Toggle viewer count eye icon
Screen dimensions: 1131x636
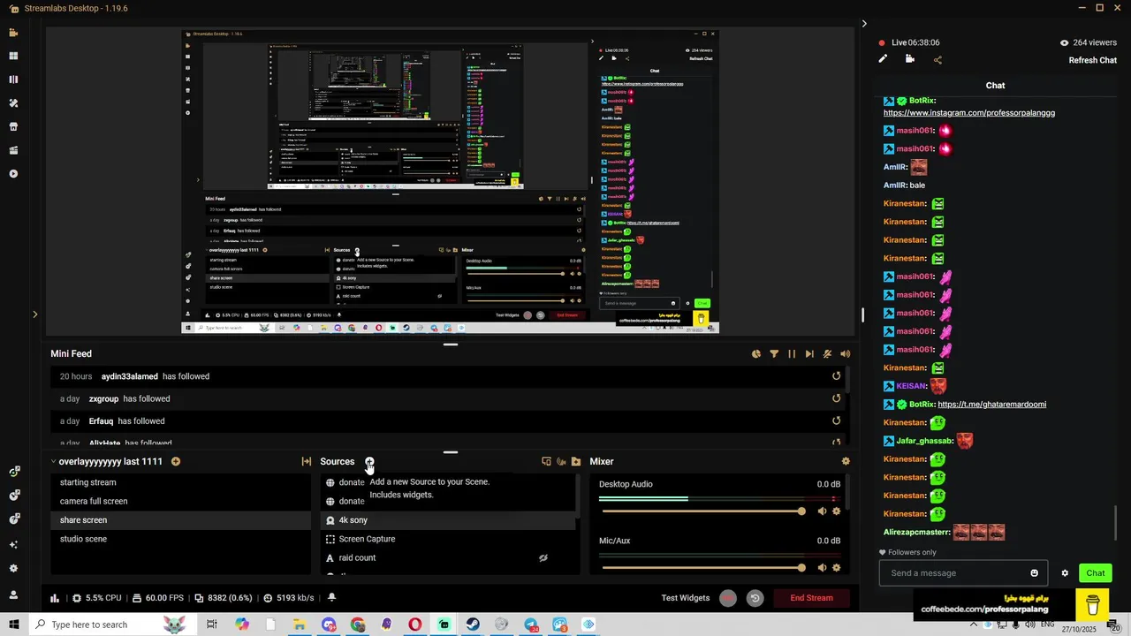[1064, 42]
